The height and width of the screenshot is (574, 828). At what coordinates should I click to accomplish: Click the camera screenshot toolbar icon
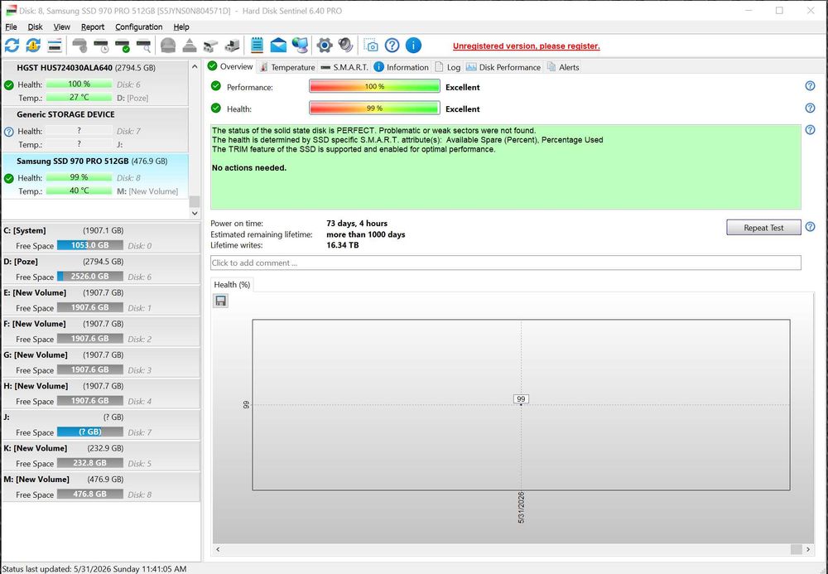click(371, 46)
